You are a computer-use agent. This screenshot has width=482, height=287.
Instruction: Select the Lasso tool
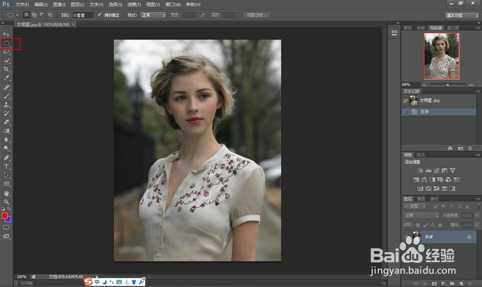pyautogui.click(x=6, y=52)
